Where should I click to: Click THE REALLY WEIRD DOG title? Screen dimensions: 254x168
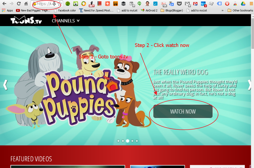181,72
